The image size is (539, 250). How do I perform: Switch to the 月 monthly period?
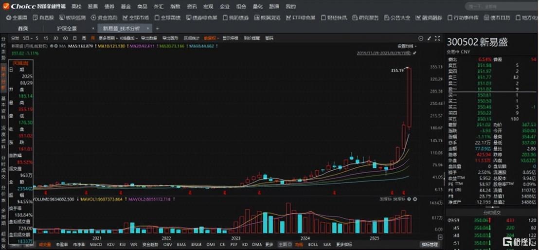tap(93, 38)
